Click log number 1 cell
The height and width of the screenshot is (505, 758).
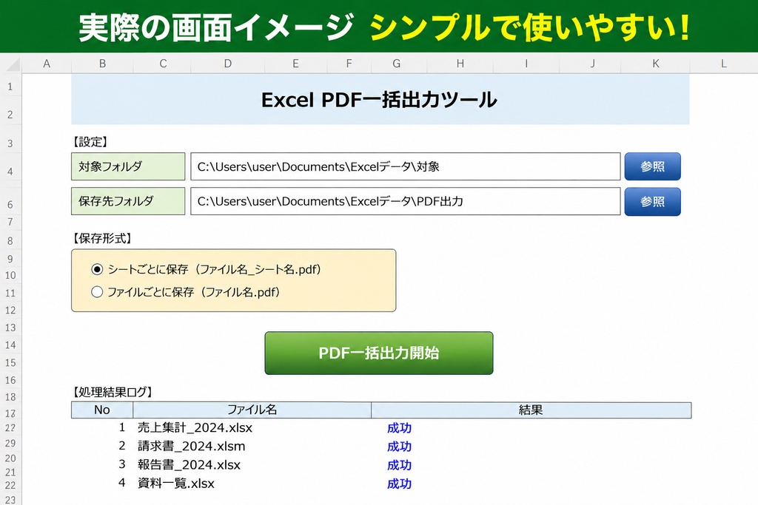[x=122, y=428]
